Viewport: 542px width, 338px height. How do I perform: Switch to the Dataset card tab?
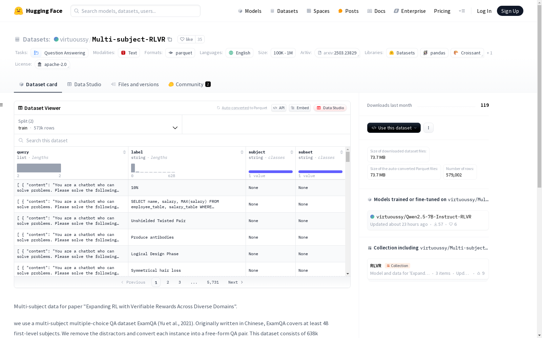[x=38, y=84]
